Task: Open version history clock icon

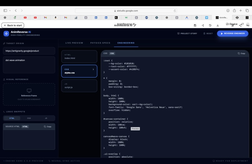Action: pos(210,25)
